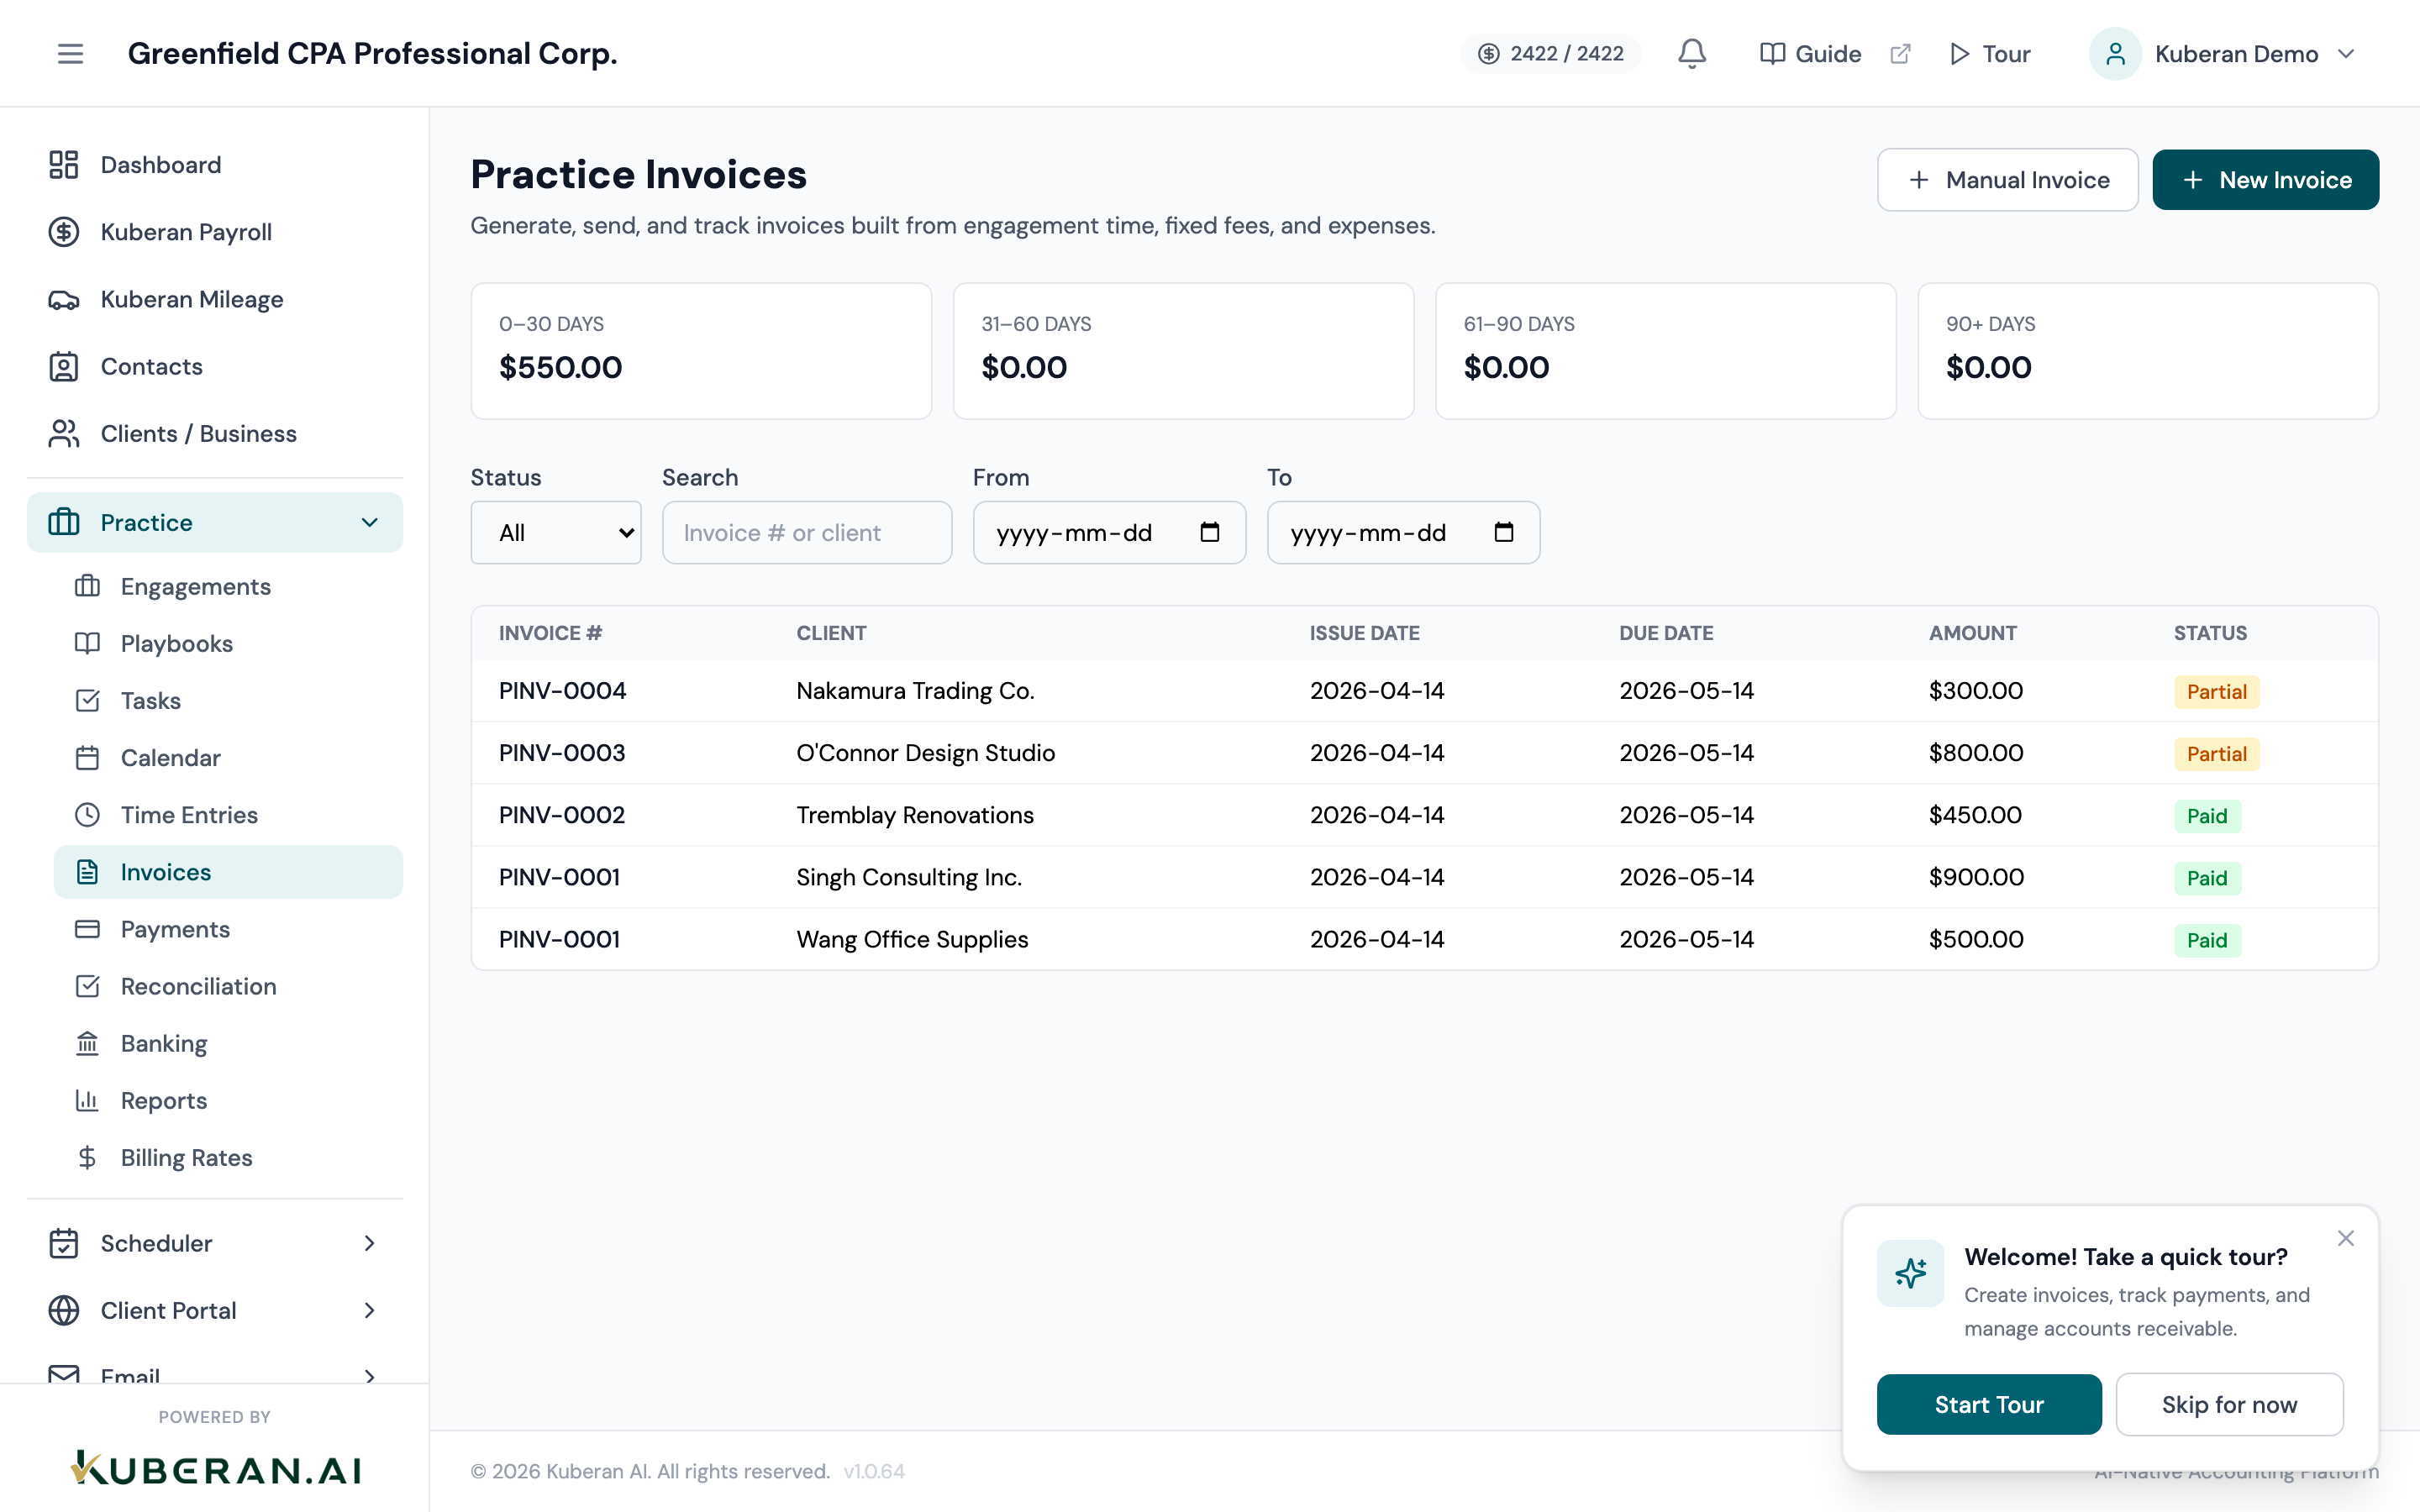2420x1512 pixels.
Task: Click Partial status badge for Nakamura Trading
Action: 2216,691
